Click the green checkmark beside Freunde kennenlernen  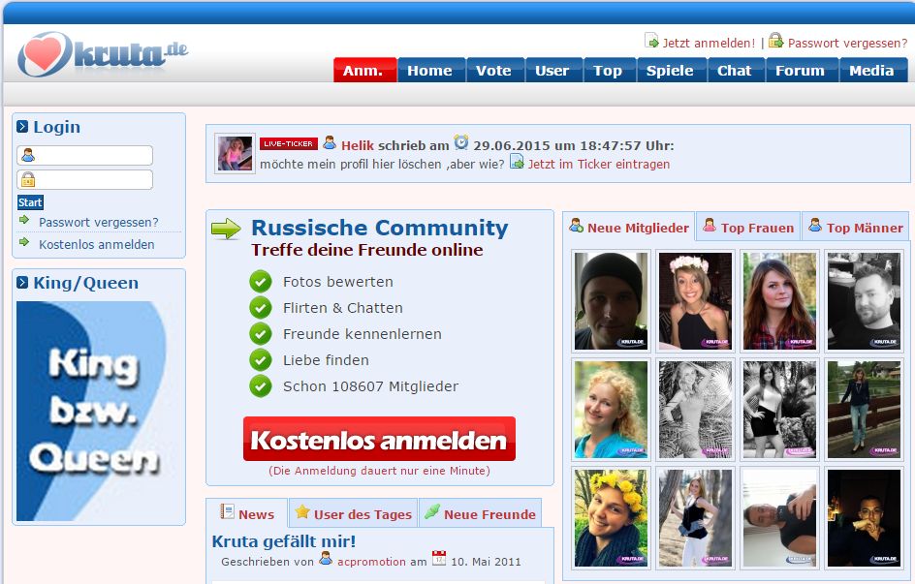tap(261, 334)
